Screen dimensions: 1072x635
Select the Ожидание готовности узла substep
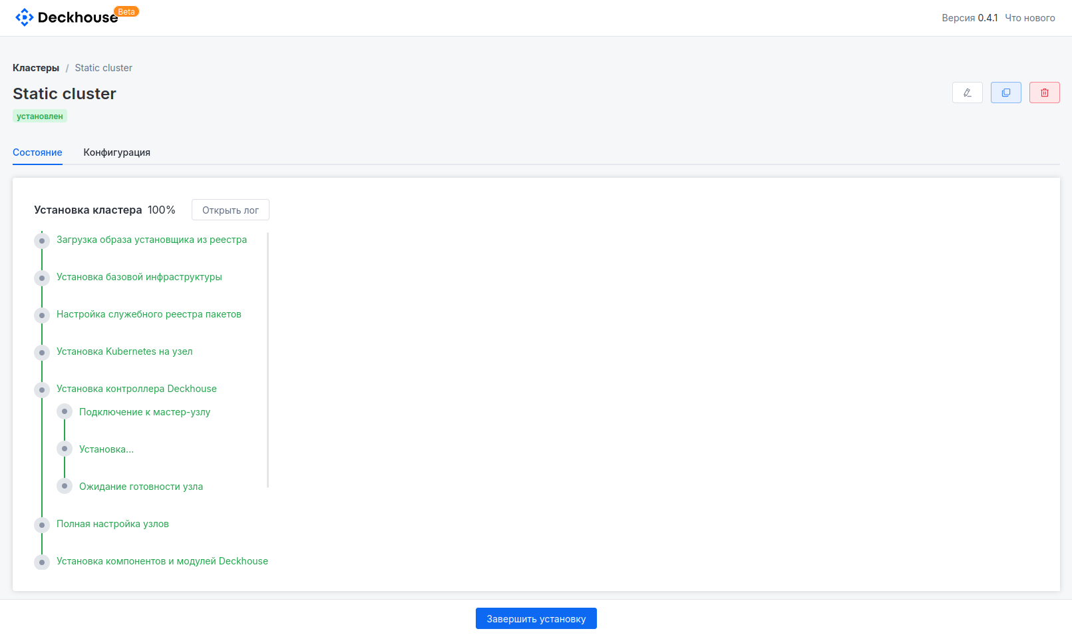coord(140,487)
